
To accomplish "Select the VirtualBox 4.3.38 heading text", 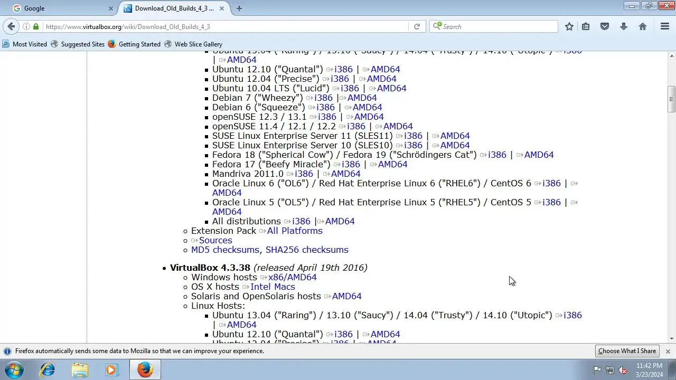I will click(x=210, y=268).
